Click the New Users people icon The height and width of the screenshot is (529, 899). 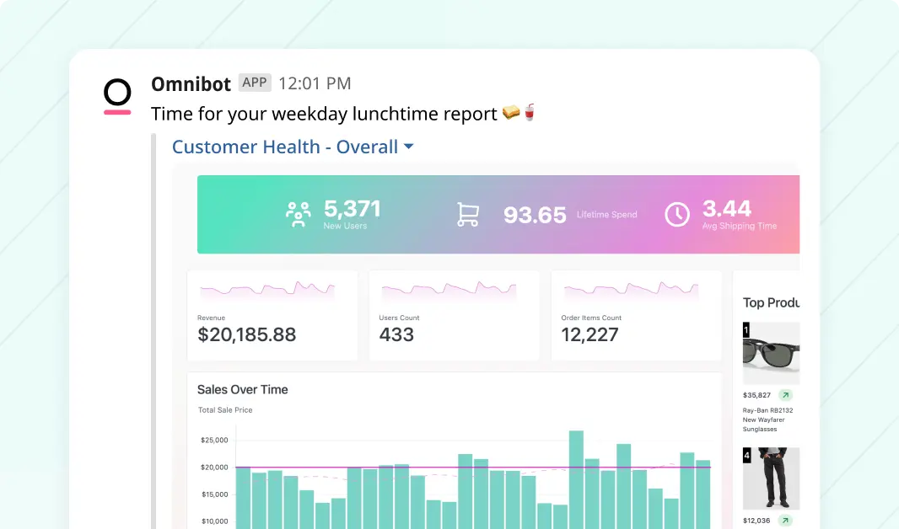coord(298,213)
